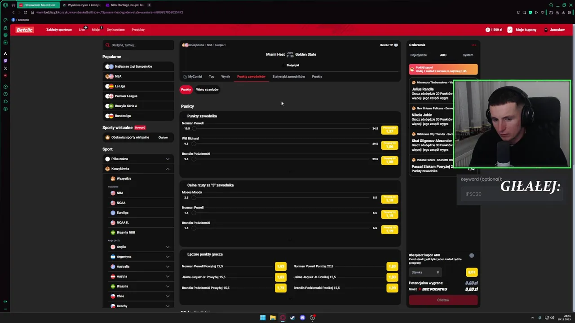Open the Live menu item

[83, 30]
